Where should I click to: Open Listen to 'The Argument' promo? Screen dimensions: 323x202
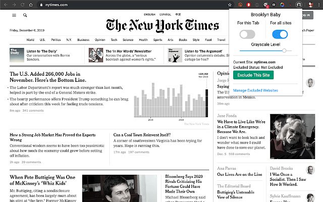(x=203, y=52)
